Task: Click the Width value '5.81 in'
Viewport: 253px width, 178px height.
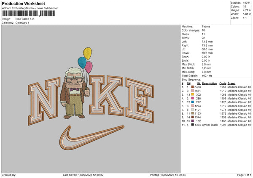Action: [247, 14]
